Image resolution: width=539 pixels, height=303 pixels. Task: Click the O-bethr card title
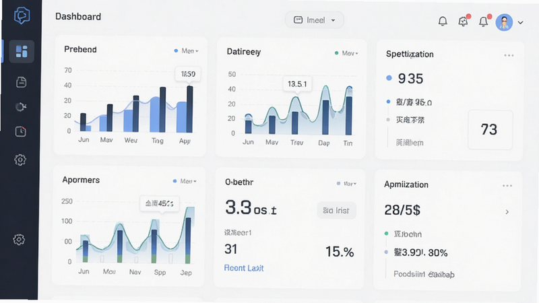pyautogui.click(x=239, y=182)
